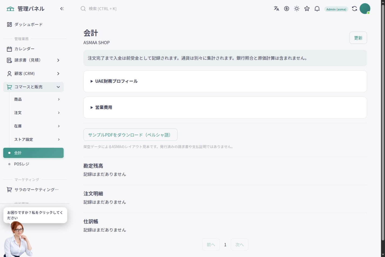Expand 顧客 (CRM) submenu chevron
The image size is (385, 257).
click(58, 74)
